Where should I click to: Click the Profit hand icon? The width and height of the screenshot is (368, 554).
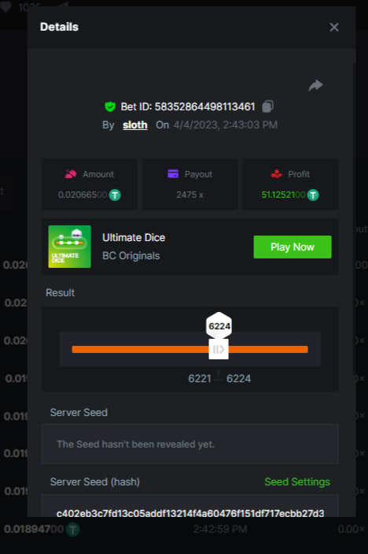pyautogui.click(x=277, y=174)
